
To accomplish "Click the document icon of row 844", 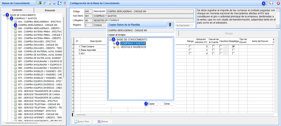I will [16, 22].
